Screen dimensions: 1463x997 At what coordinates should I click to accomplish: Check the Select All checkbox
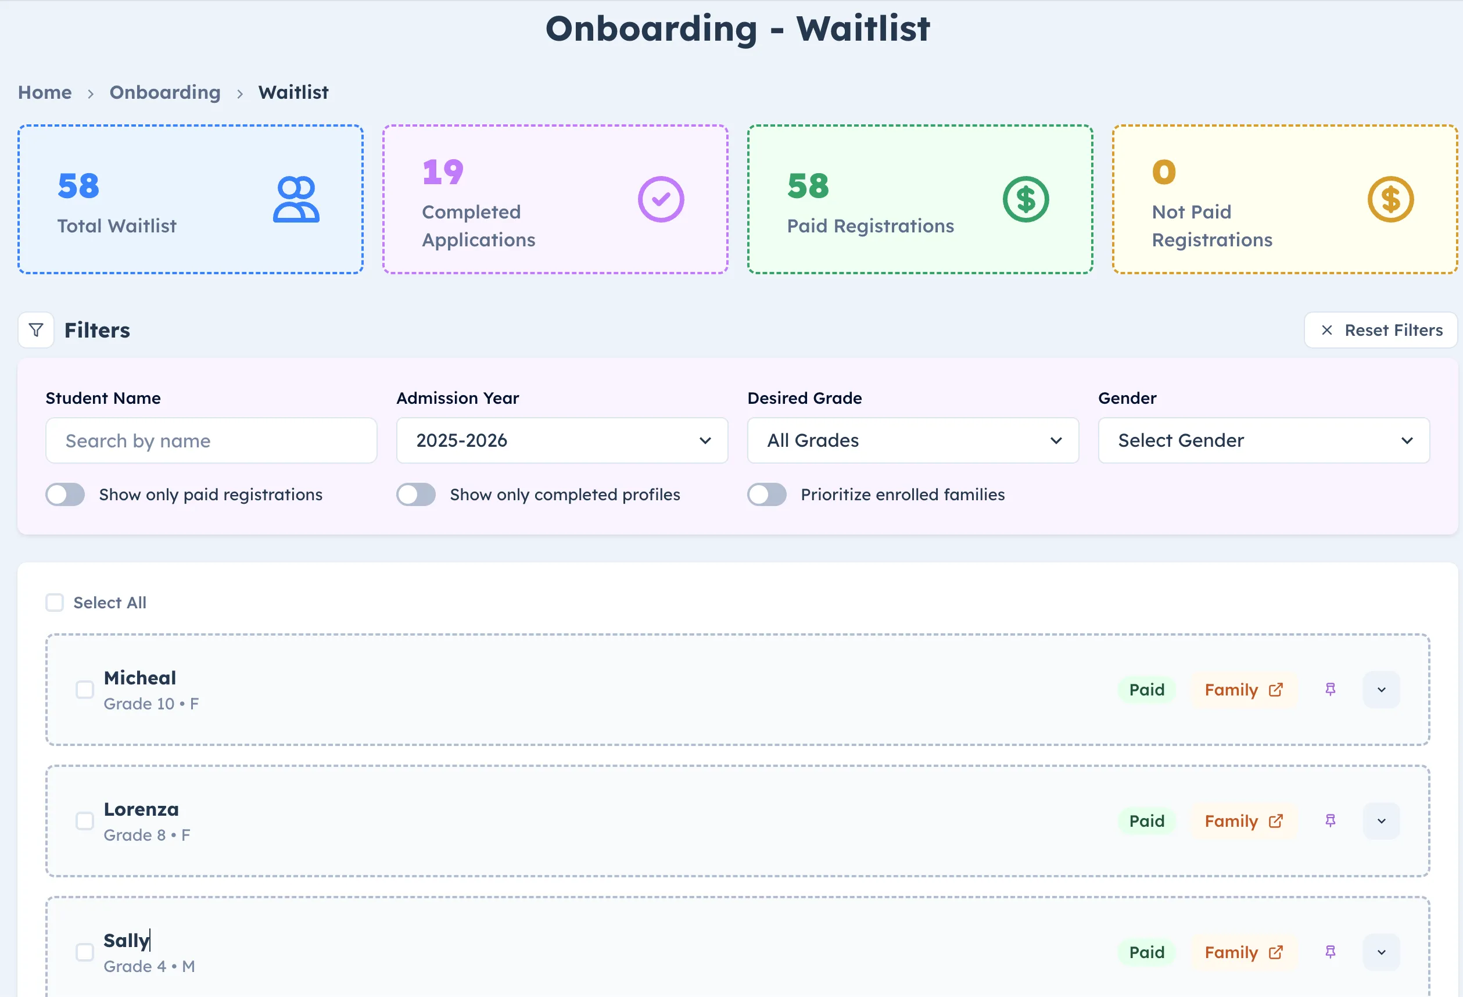point(55,602)
